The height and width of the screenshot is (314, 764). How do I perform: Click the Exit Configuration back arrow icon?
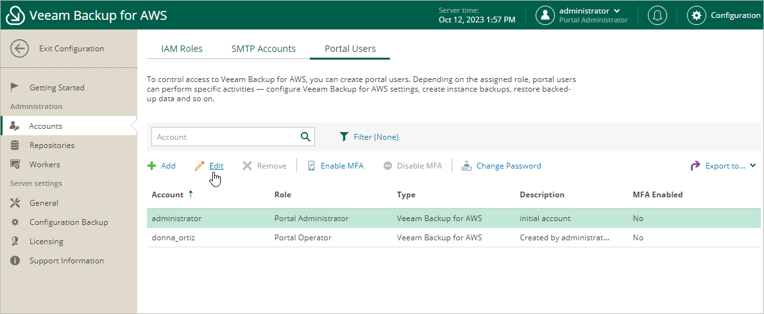[19, 49]
